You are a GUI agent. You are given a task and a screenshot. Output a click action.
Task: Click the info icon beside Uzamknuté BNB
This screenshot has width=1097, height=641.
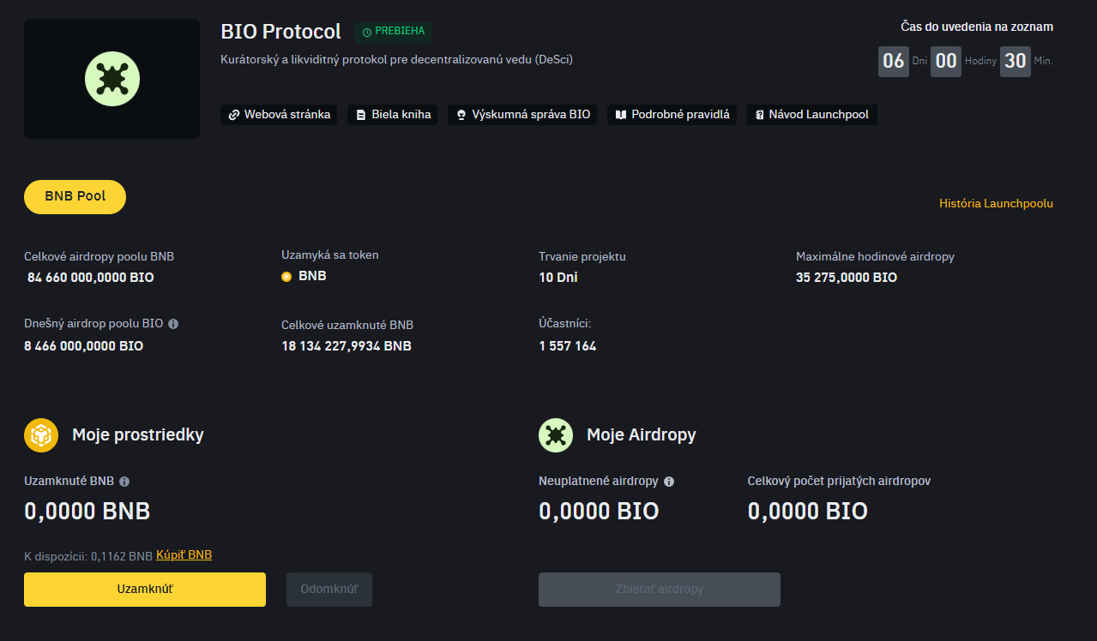(x=124, y=482)
